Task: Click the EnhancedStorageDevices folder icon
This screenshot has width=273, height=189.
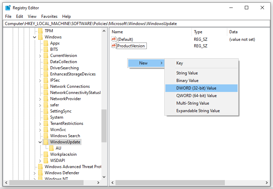Action: coord(46,74)
